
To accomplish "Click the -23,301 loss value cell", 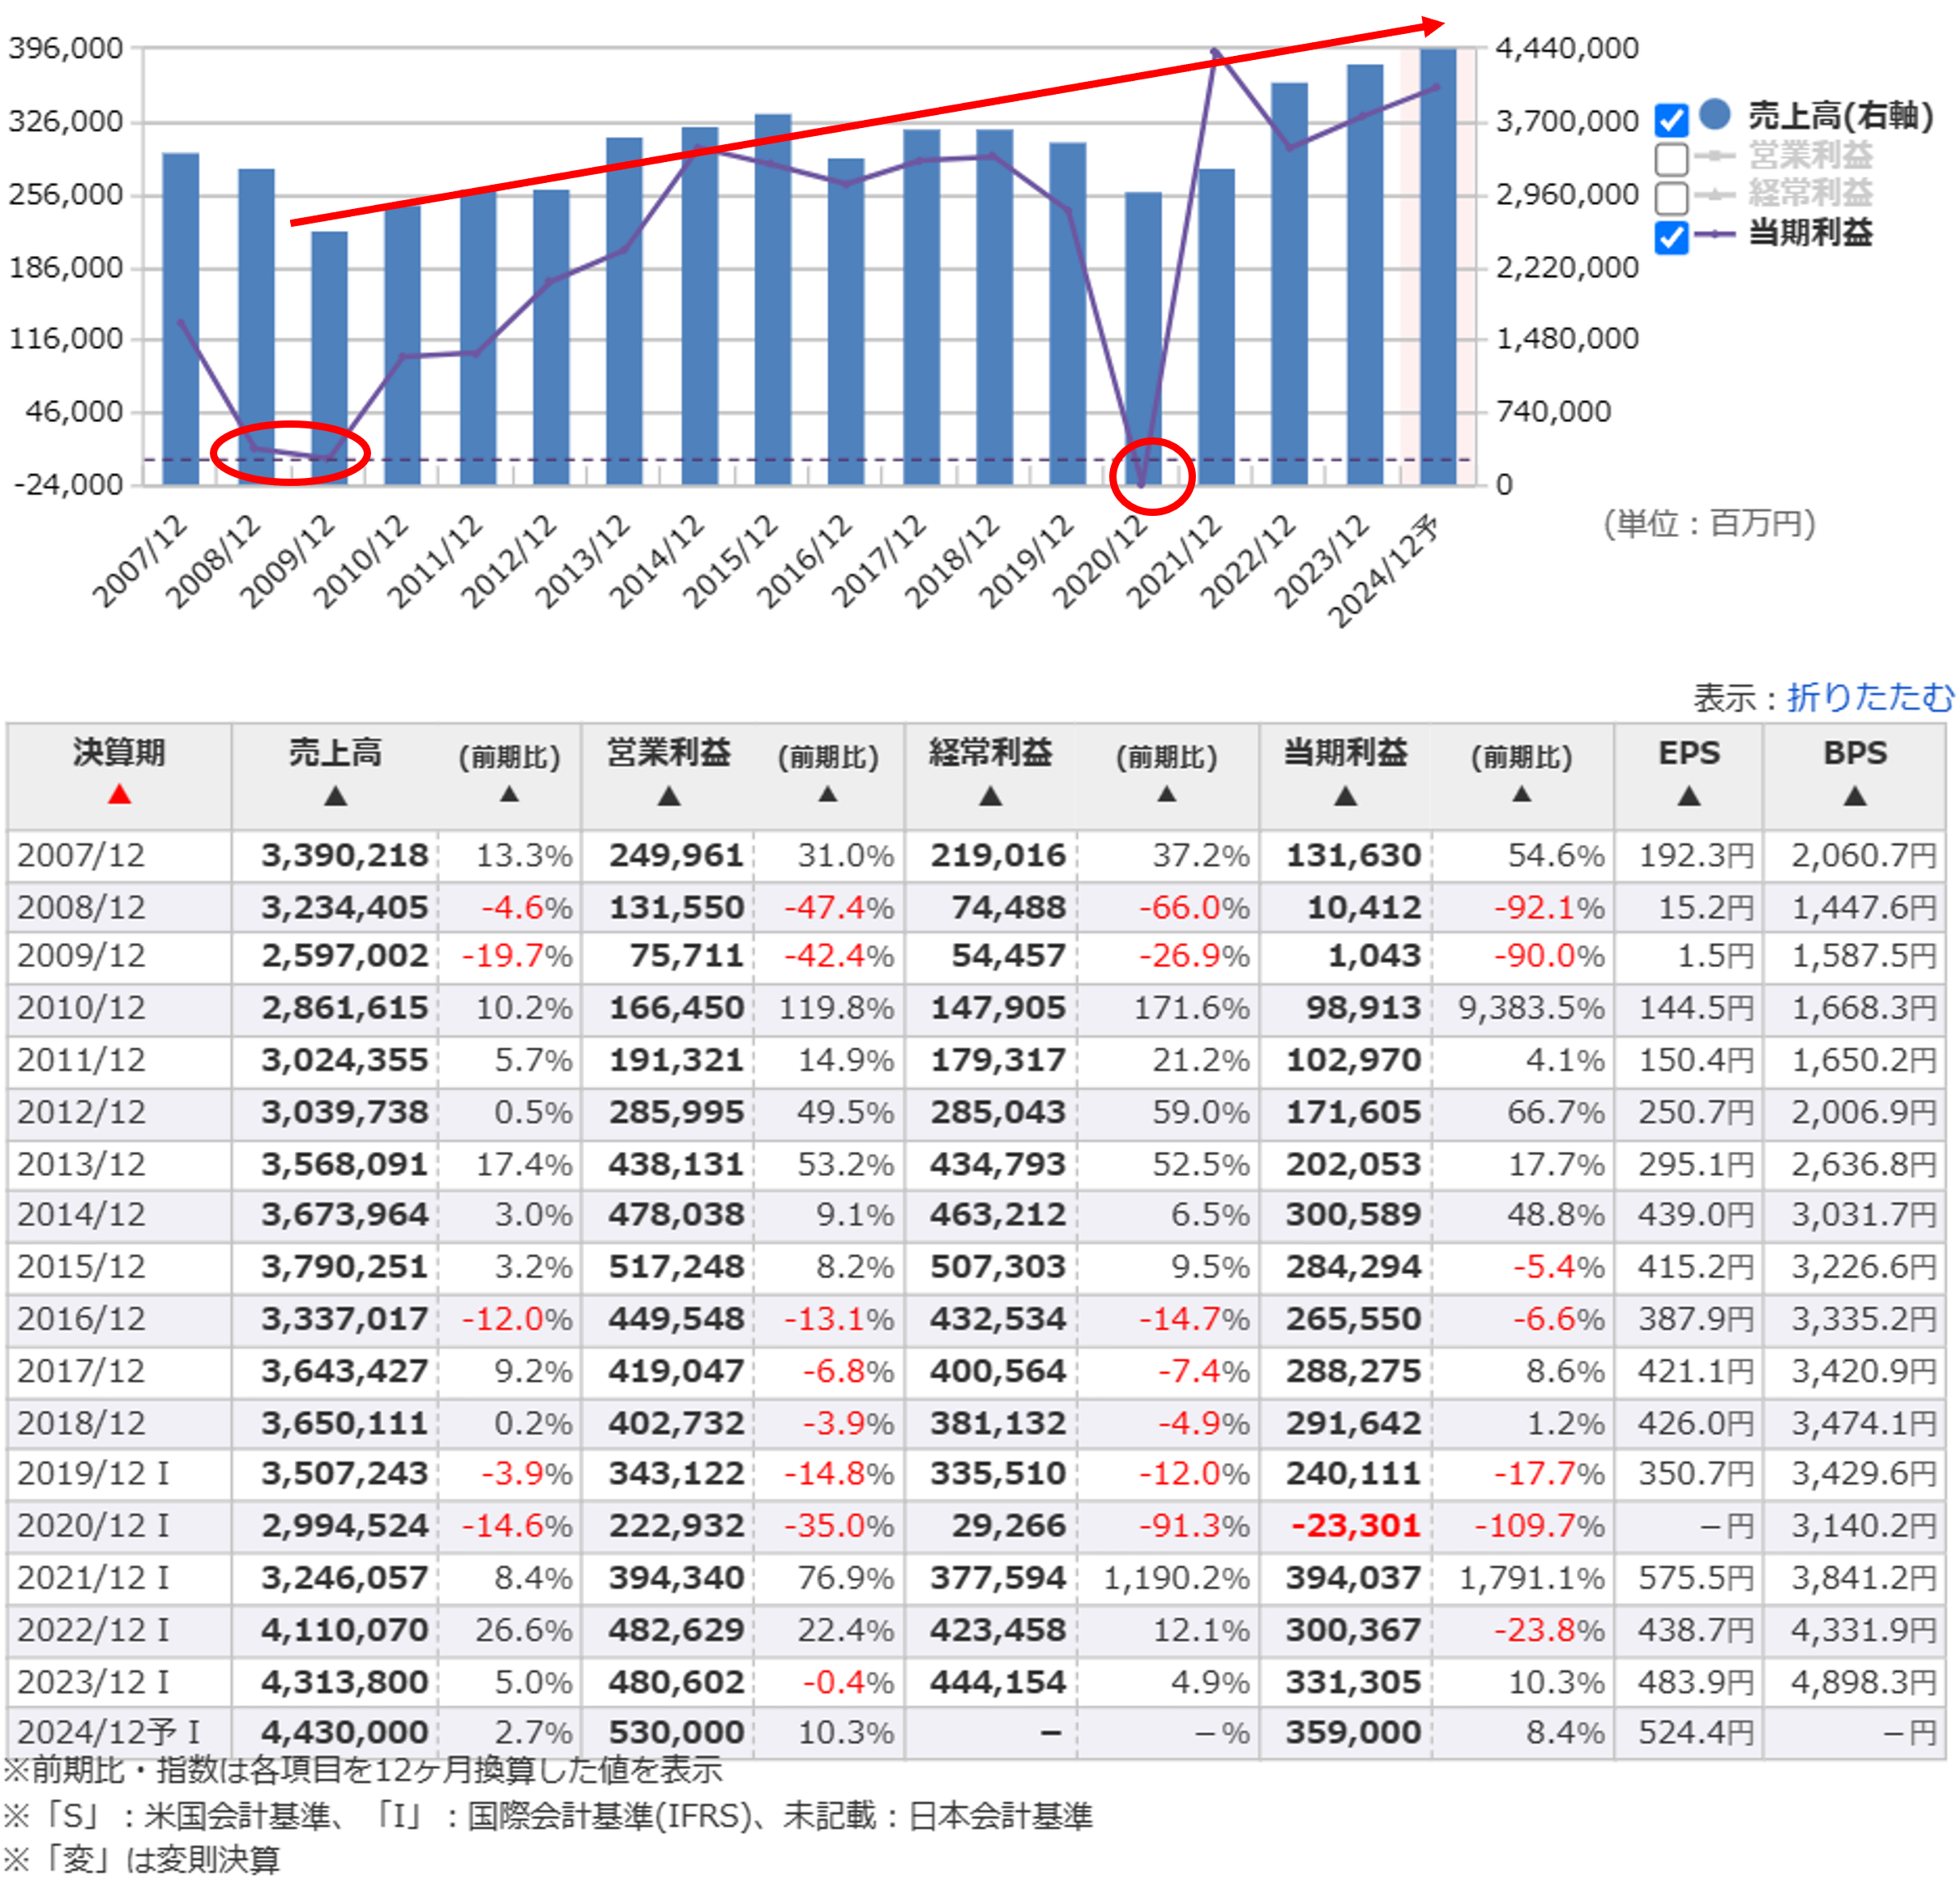I will [x=1355, y=1526].
